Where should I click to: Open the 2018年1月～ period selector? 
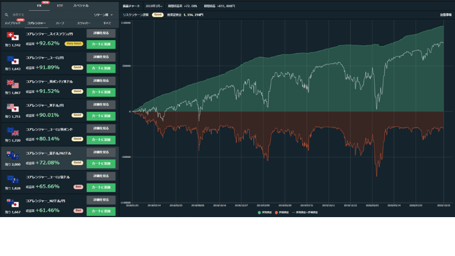(x=153, y=5)
